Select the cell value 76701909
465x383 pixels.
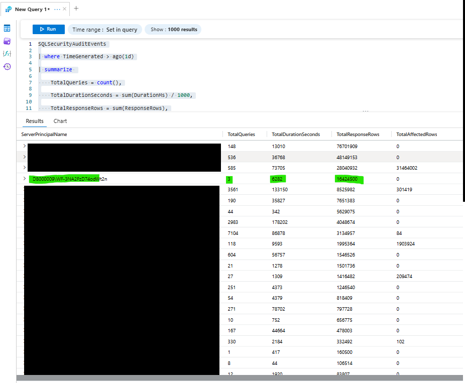point(347,147)
